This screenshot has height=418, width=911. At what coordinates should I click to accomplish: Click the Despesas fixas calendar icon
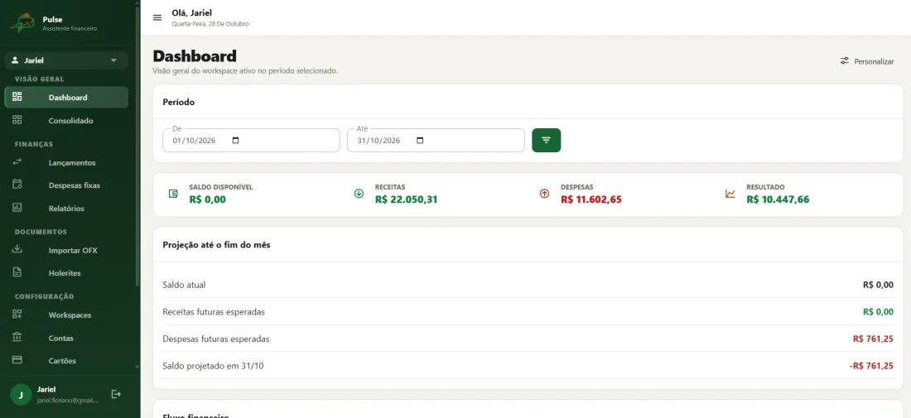(x=17, y=185)
